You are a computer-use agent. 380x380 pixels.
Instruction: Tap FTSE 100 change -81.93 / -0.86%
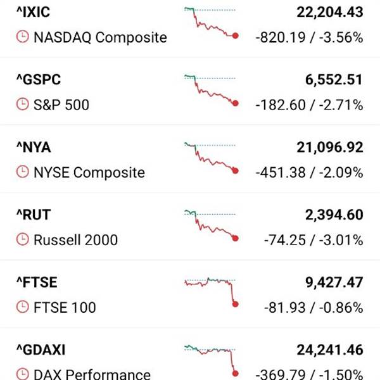point(313,308)
